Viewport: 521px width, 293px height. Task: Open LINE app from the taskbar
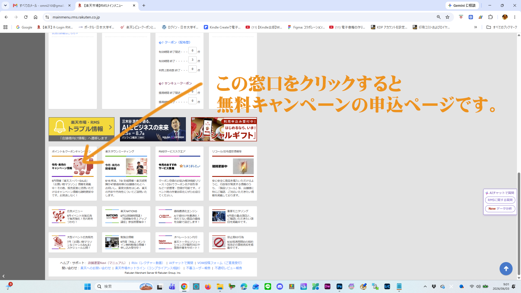click(268, 286)
